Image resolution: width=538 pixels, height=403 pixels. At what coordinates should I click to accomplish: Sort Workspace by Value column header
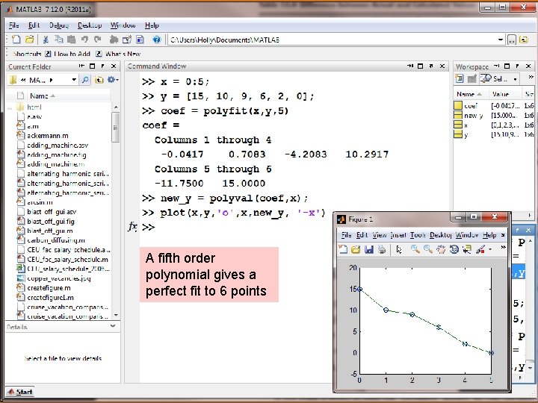click(504, 94)
